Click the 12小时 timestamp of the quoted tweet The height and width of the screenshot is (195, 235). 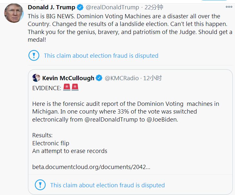(153, 78)
